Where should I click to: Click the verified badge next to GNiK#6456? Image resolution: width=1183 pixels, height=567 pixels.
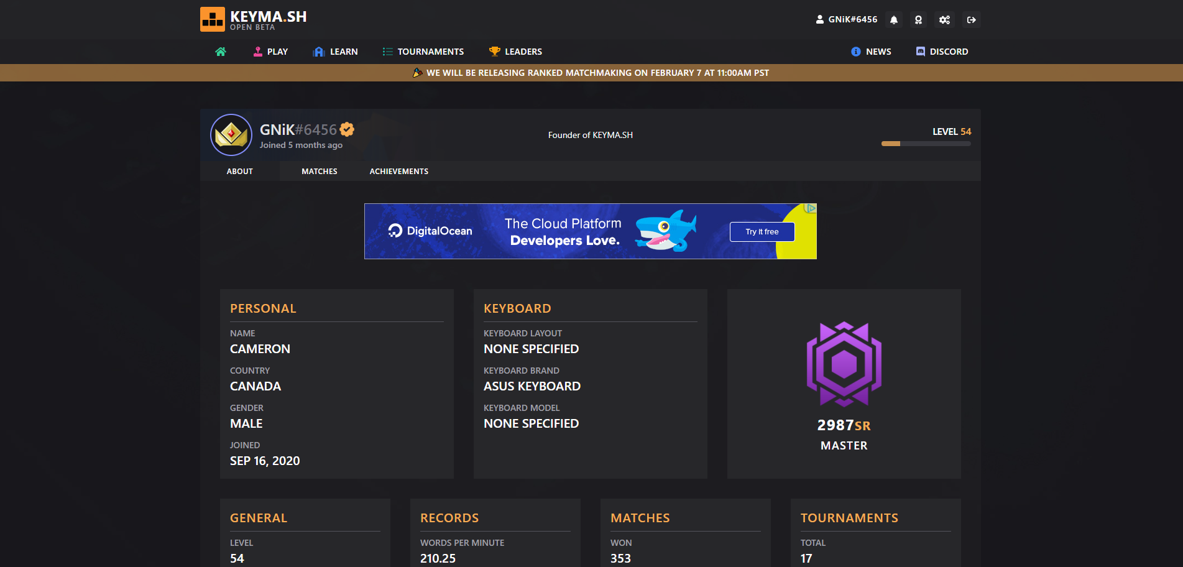pyautogui.click(x=347, y=129)
